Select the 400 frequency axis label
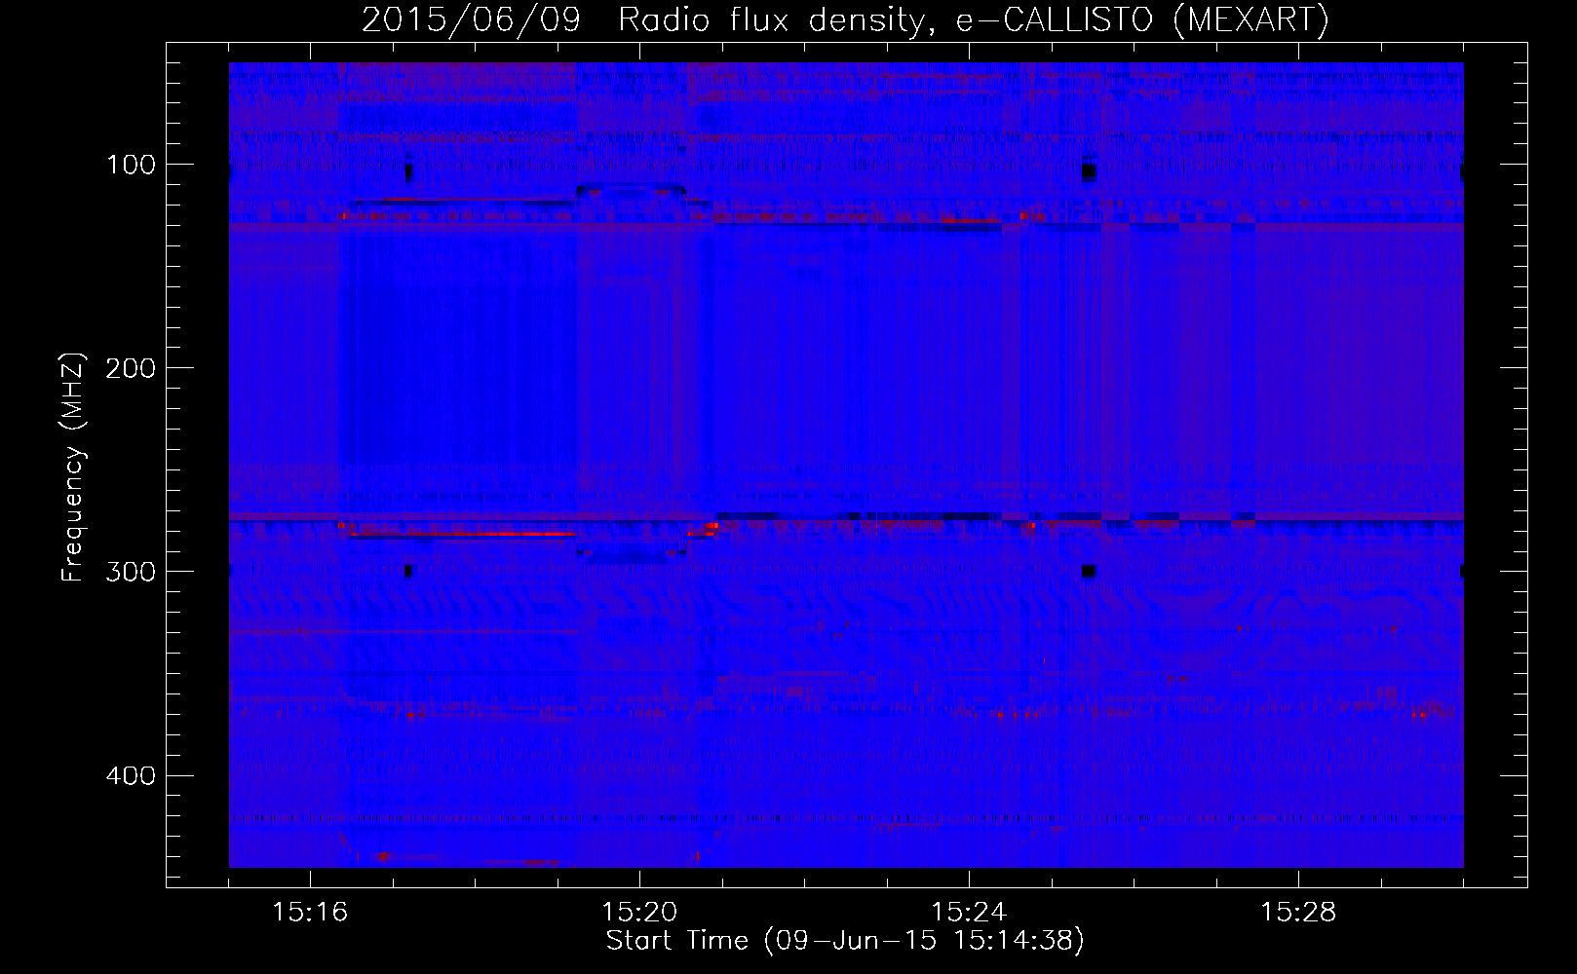The image size is (1577, 974). (x=132, y=775)
